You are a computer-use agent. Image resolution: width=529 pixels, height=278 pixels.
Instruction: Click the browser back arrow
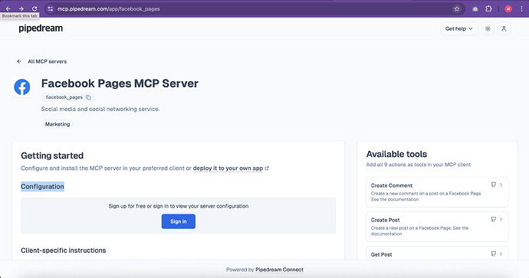click(x=8, y=8)
